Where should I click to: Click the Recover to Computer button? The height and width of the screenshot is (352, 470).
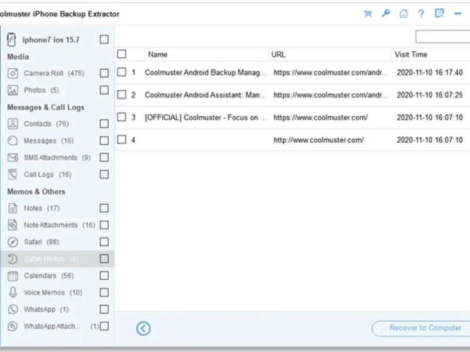pos(422,329)
